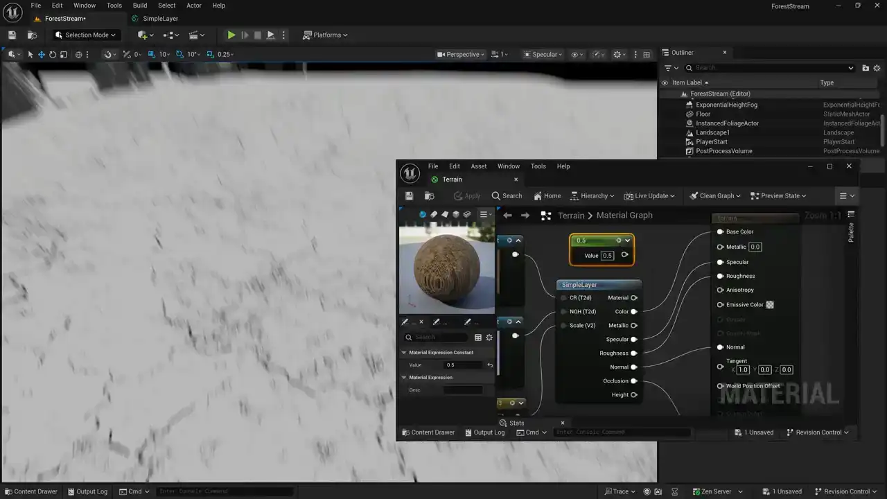Screen dimensions: 887x499
Task: Expand the Selection Mode dropdown
Action: pyautogui.click(x=86, y=35)
